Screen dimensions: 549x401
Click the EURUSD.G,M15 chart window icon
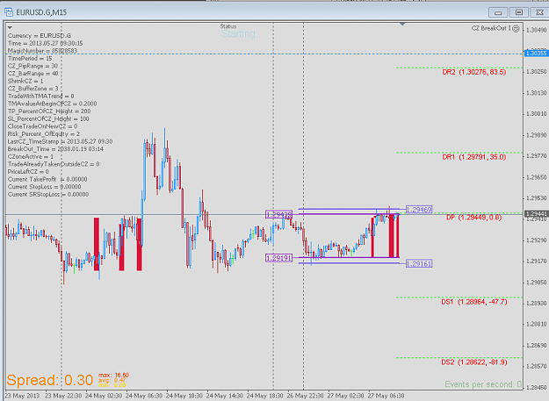9,12
